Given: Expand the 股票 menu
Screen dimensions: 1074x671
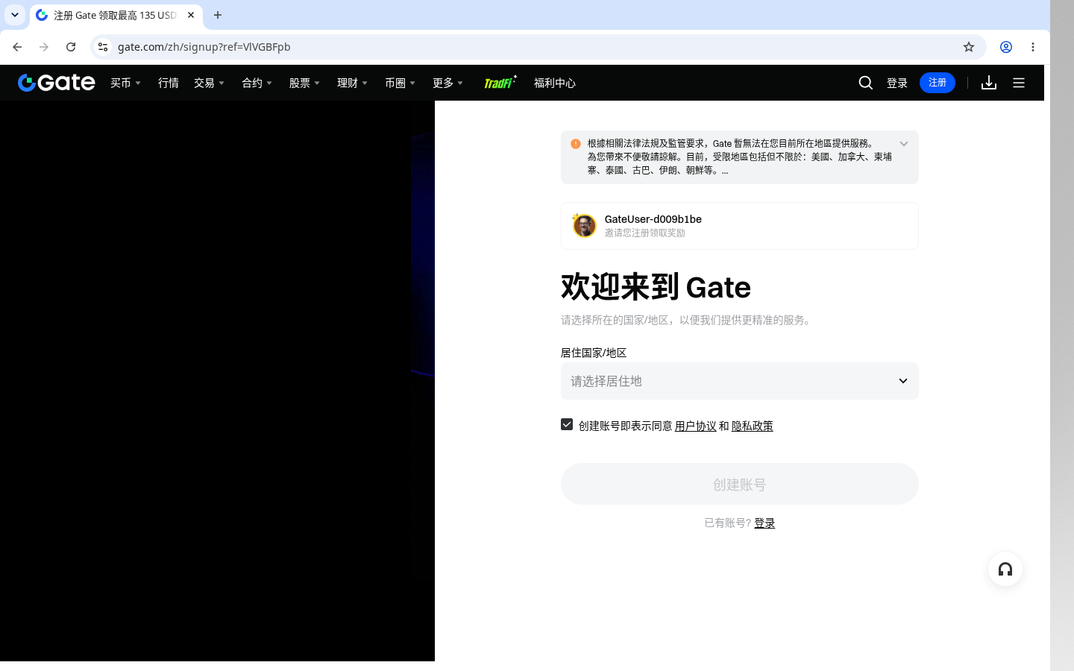Looking at the screenshot, I should [x=304, y=83].
